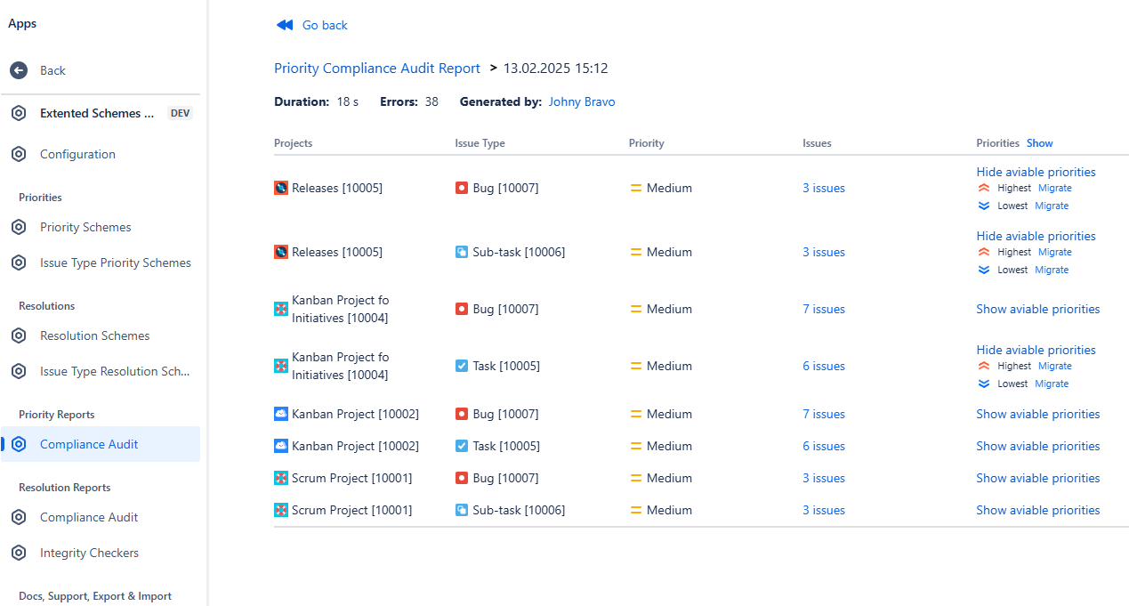The height and width of the screenshot is (606, 1129).
Task: Click Task icon in Kanban Project [10002] row
Action: [462, 446]
